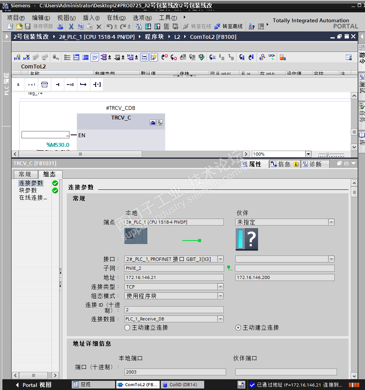Click the editor toolbar icon at far right
365x390 pixels.
[349, 58]
